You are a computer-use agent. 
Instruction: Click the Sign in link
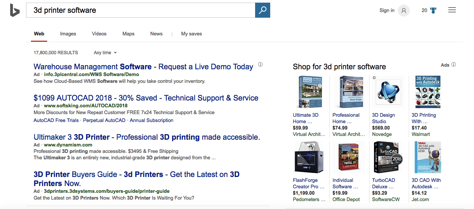pyautogui.click(x=387, y=11)
